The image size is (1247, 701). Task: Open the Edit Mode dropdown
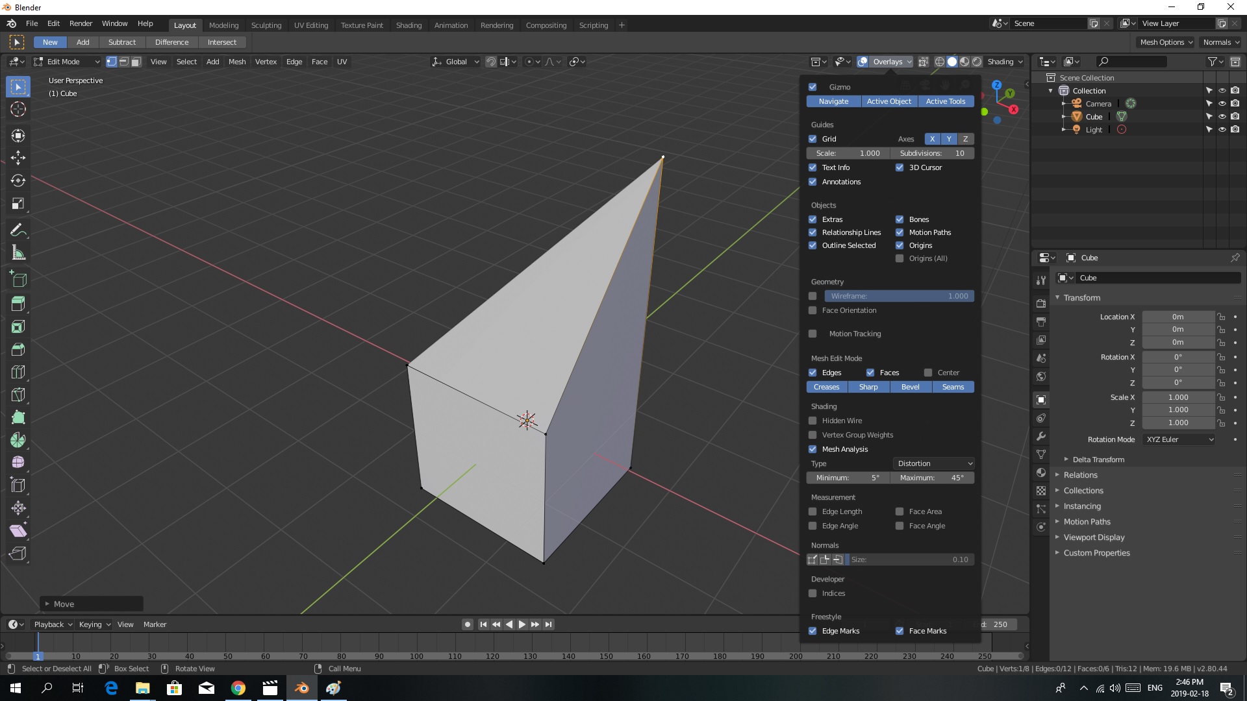[x=67, y=62]
